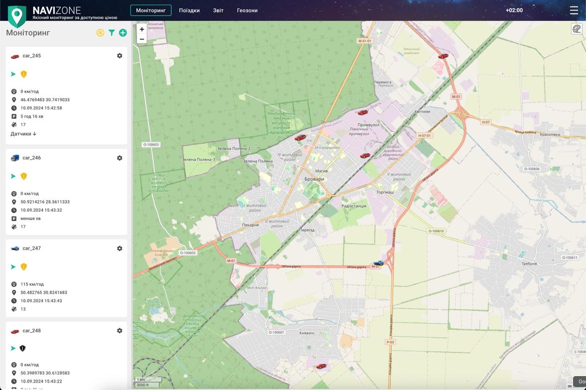The image size is (586, 390).
Task: Add a new vehicle with the green plus icon
Action: (x=122, y=32)
